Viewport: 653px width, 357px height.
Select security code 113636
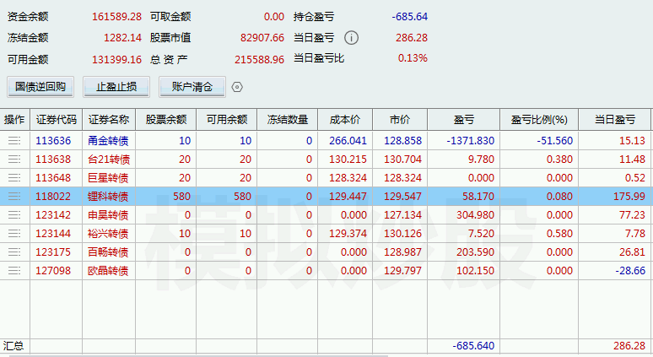pos(54,140)
